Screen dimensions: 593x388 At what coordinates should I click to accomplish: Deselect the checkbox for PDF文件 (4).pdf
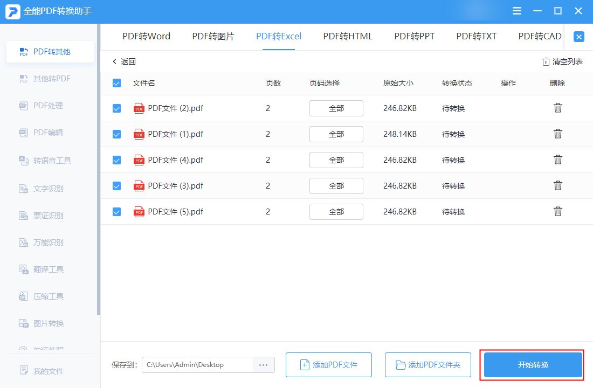point(116,160)
